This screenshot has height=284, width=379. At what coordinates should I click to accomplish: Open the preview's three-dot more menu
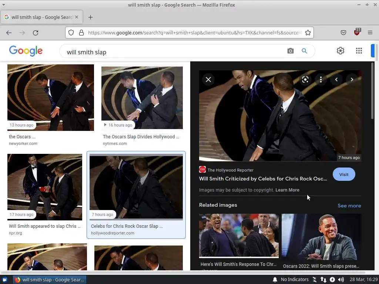pyautogui.click(x=321, y=80)
